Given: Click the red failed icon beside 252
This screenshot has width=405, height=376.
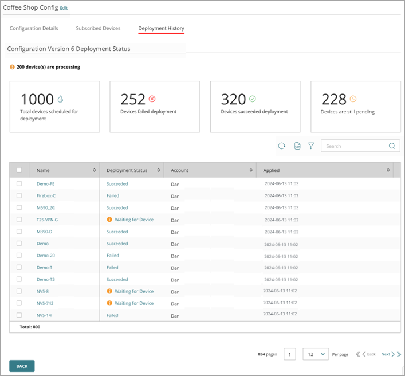Looking at the screenshot, I should click(152, 99).
